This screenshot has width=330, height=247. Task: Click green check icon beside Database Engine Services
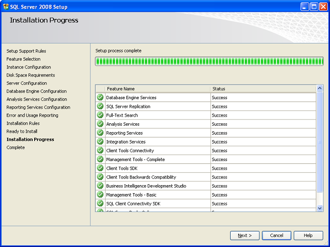point(100,97)
